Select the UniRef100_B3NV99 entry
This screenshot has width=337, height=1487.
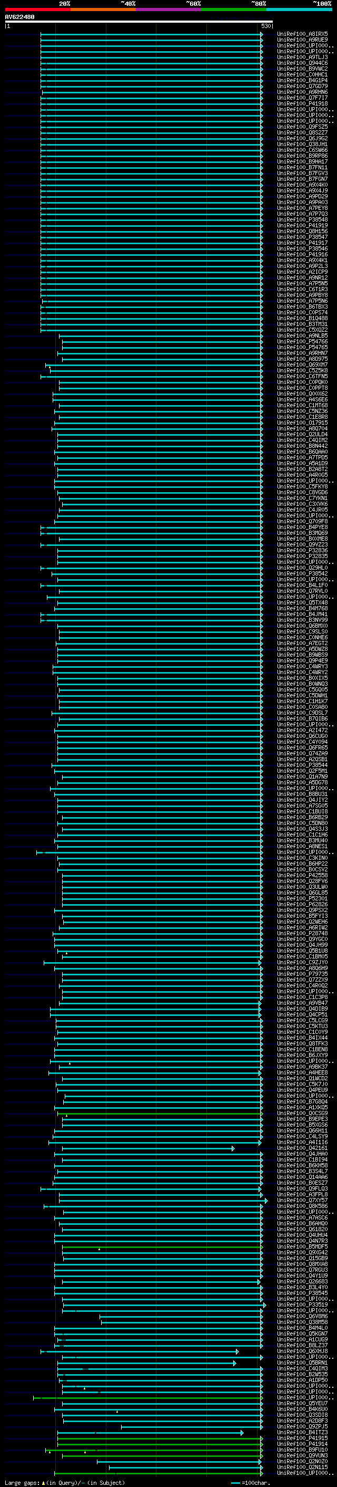pos(302,620)
